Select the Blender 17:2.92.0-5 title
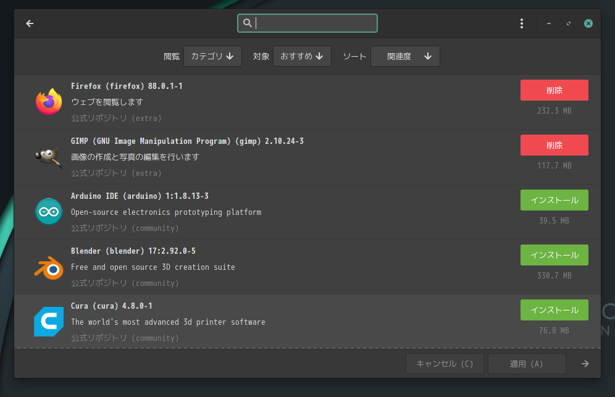This screenshot has width=615, height=397. click(x=133, y=251)
